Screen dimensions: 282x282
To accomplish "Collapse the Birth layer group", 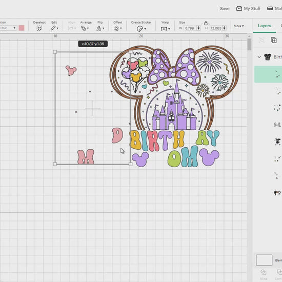I will (x=259, y=57).
